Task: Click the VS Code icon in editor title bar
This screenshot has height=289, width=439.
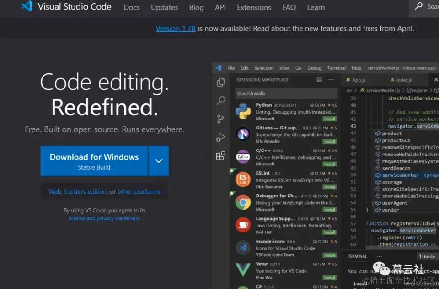Action: tap(218, 68)
